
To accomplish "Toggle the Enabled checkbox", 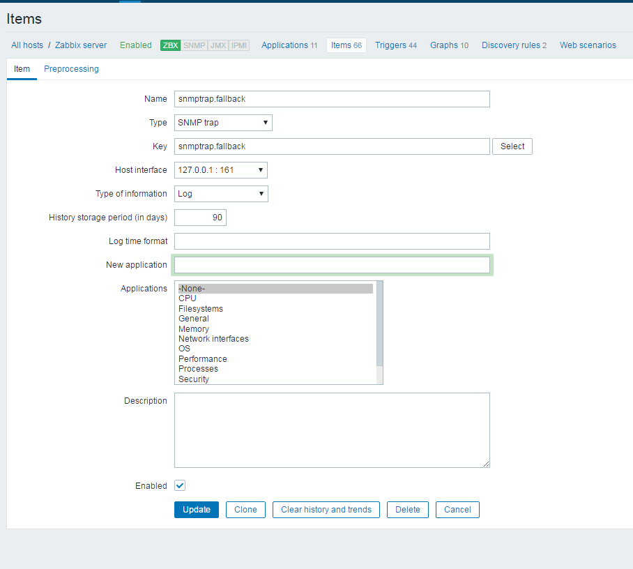I will [x=180, y=485].
